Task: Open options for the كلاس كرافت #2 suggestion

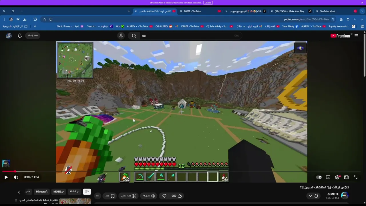Action: tap(16, 201)
